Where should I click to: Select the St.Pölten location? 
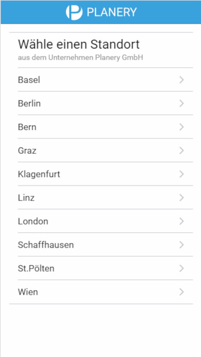tap(106, 268)
